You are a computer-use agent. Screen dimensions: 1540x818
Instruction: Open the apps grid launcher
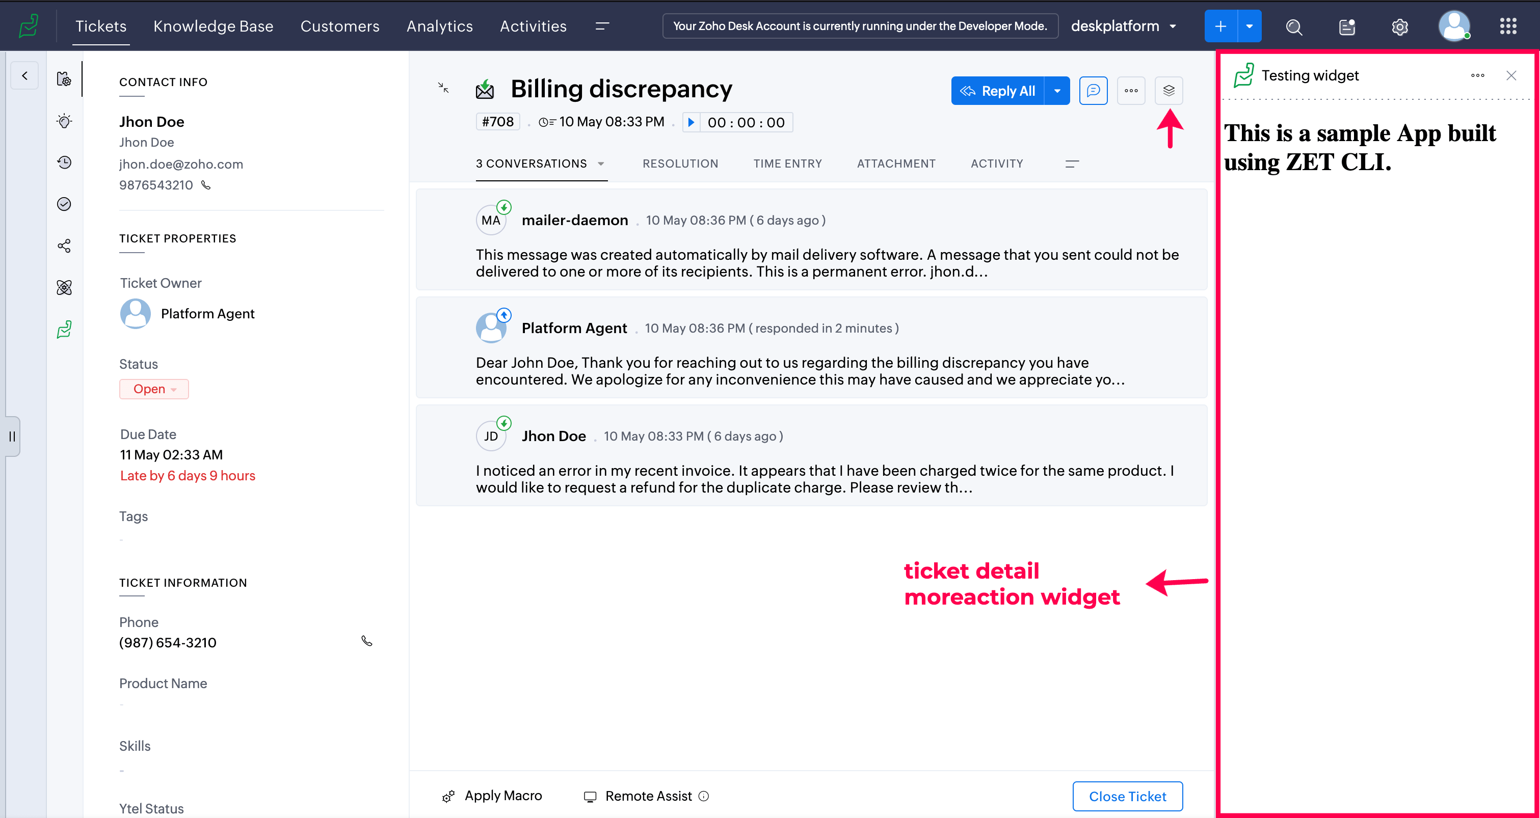1508,26
